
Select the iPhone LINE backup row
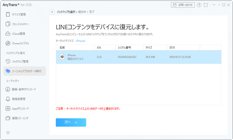pyautogui.click(x=138, y=57)
